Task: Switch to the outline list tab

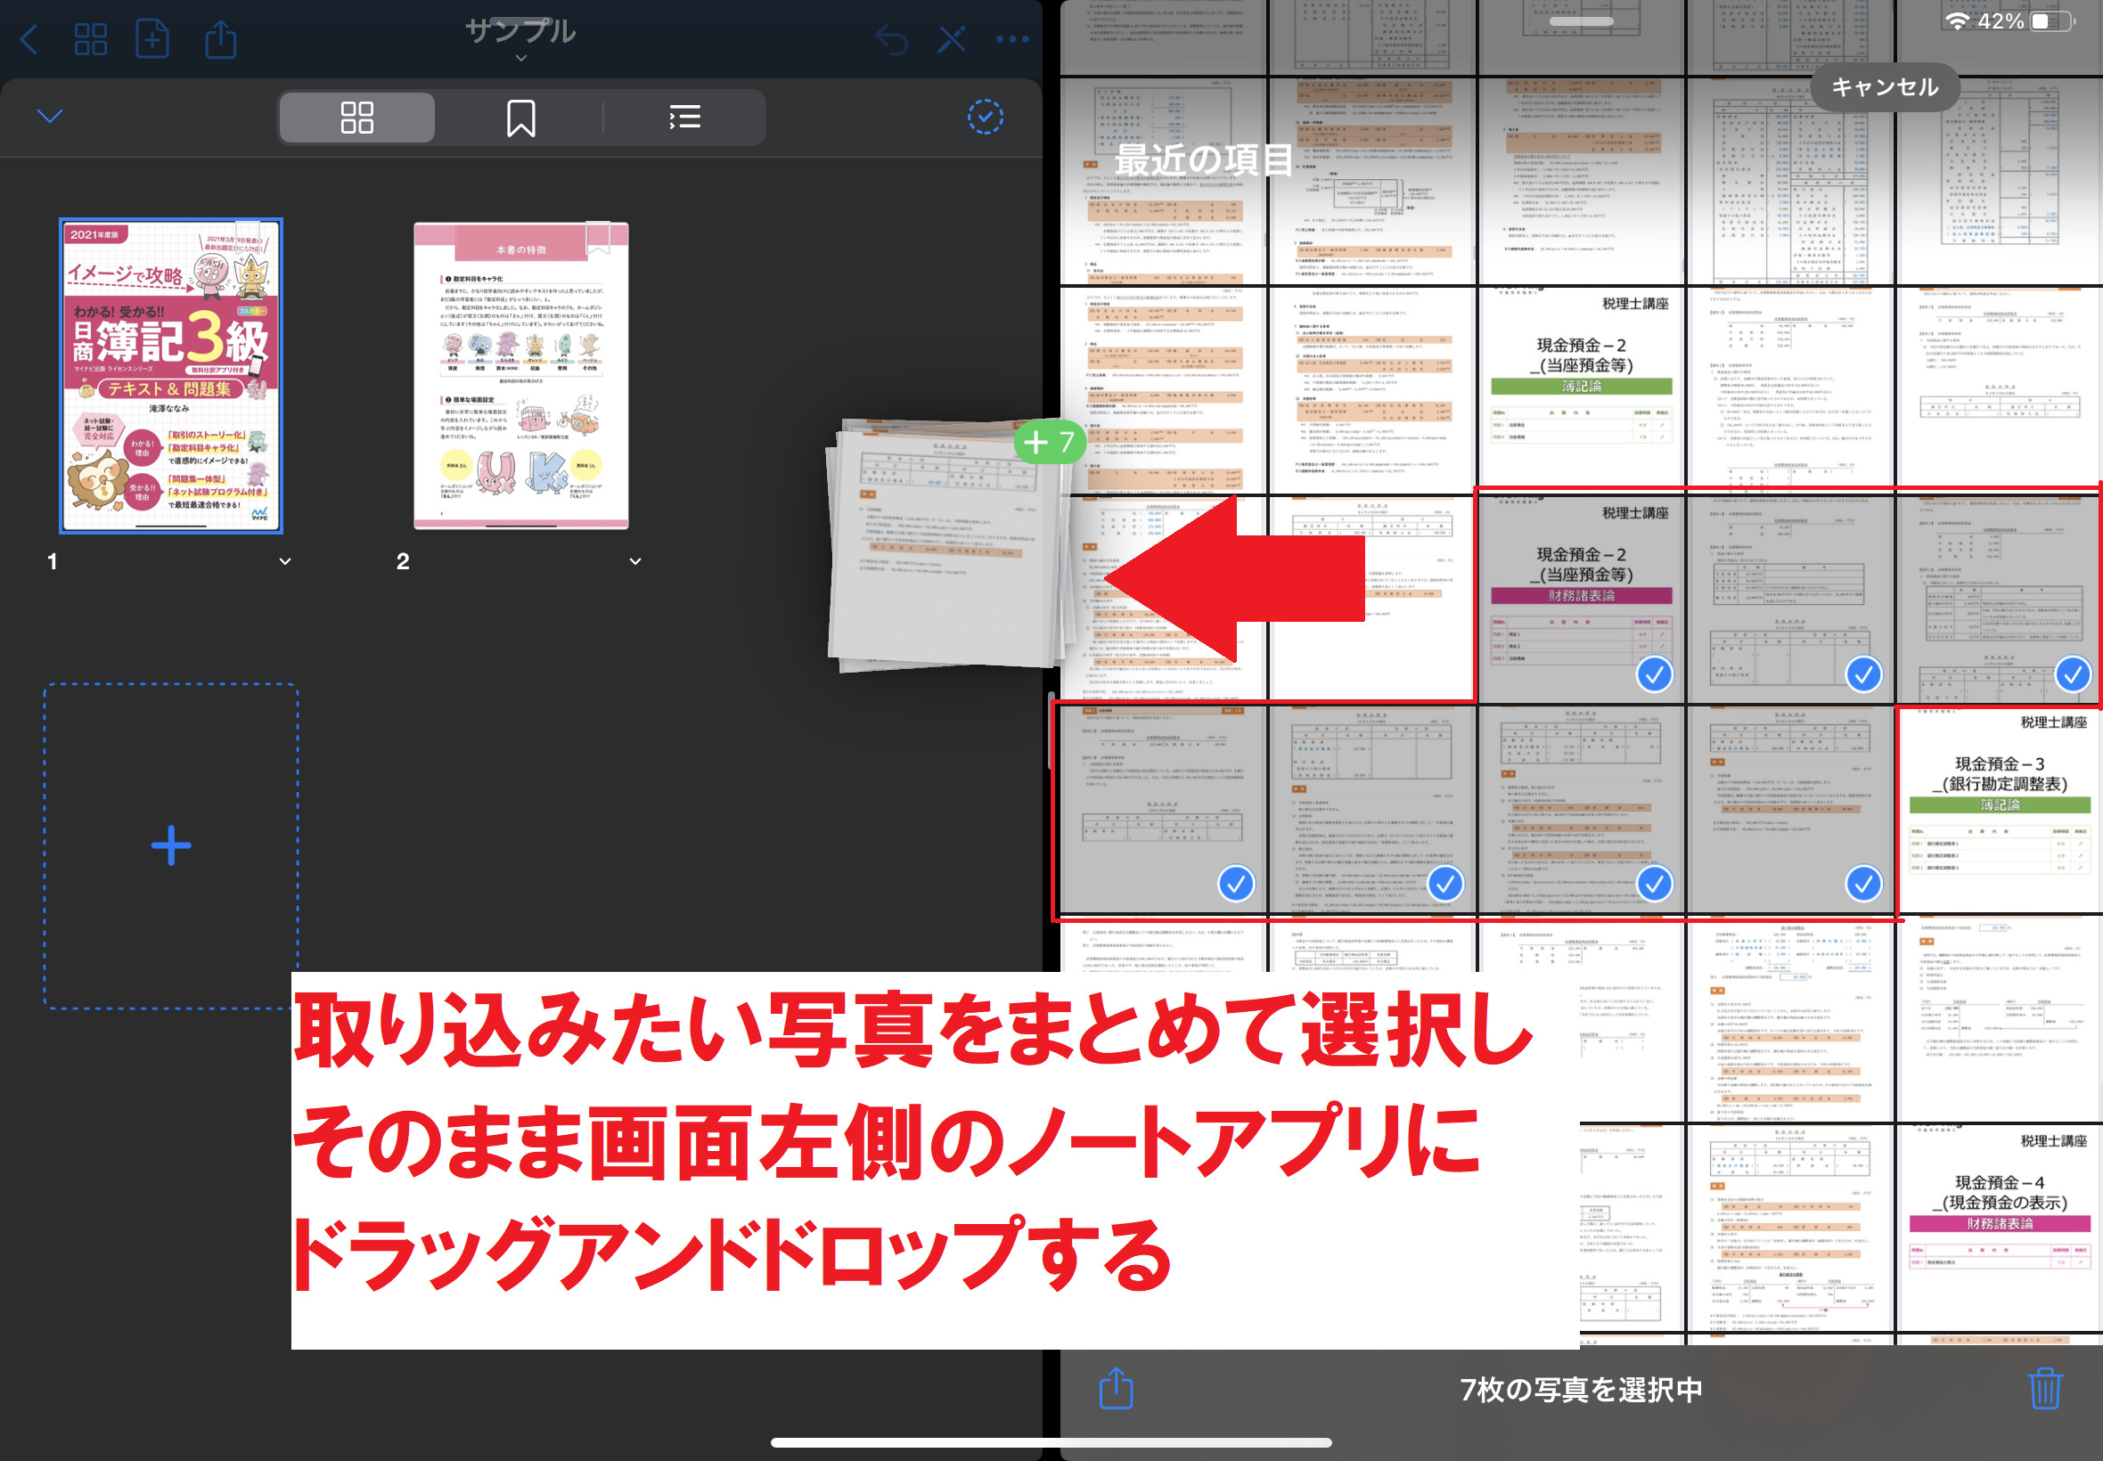Action: click(683, 118)
